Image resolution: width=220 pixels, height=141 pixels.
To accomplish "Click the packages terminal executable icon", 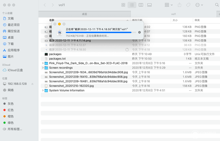I will 46,54.
